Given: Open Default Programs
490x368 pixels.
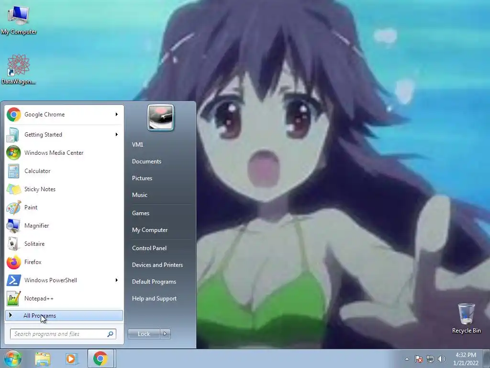Looking at the screenshot, I should (154, 282).
